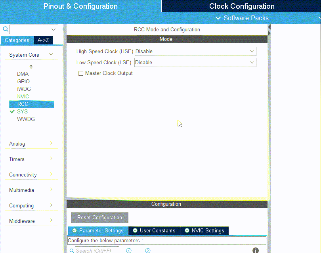This screenshot has width=321, height=253.
Task: Click the info icon in Parameter Settings
Action: pyautogui.click(x=256, y=250)
